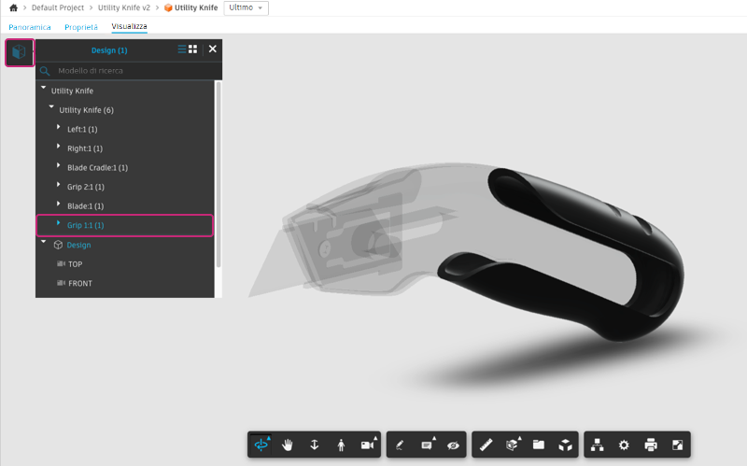This screenshot has width=747, height=466.
Task: Switch to the Panoramica tab
Action: [x=30, y=27]
